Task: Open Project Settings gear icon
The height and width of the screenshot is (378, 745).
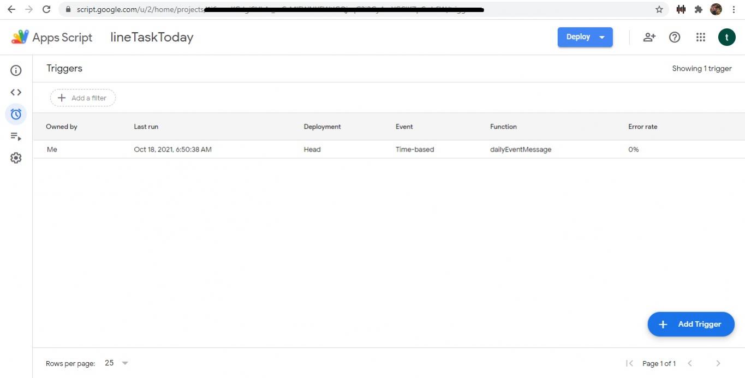Action: click(16, 158)
